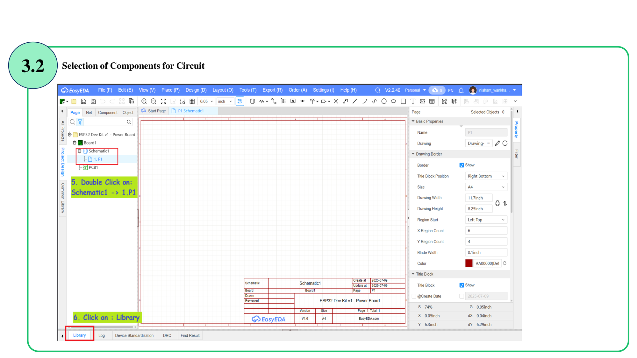Click the Fit to Window arrows icon
The height and width of the screenshot is (358, 637).
point(163,101)
